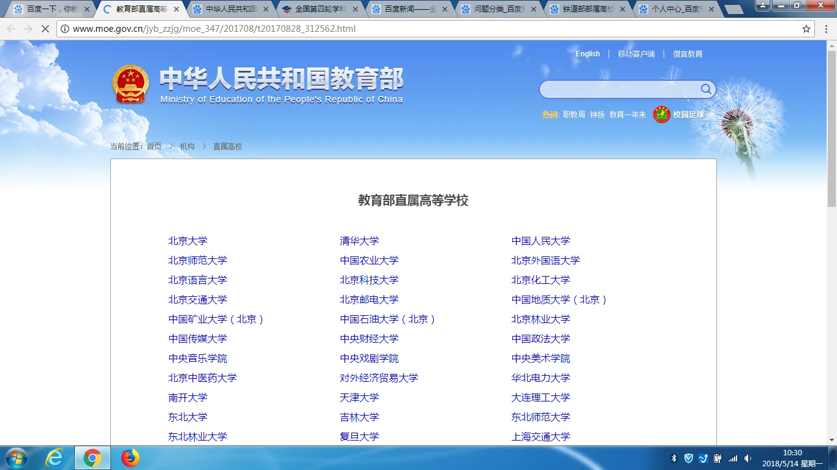Click the vertical page scrollbar
This screenshot has height=470, width=837.
(x=831, y=184)
